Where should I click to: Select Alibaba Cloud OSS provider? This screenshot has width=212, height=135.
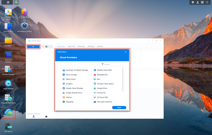pyautogui.click(x=103, y=70)
